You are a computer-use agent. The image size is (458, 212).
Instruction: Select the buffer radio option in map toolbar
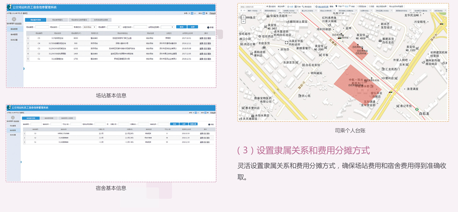[x=350, y=6]
